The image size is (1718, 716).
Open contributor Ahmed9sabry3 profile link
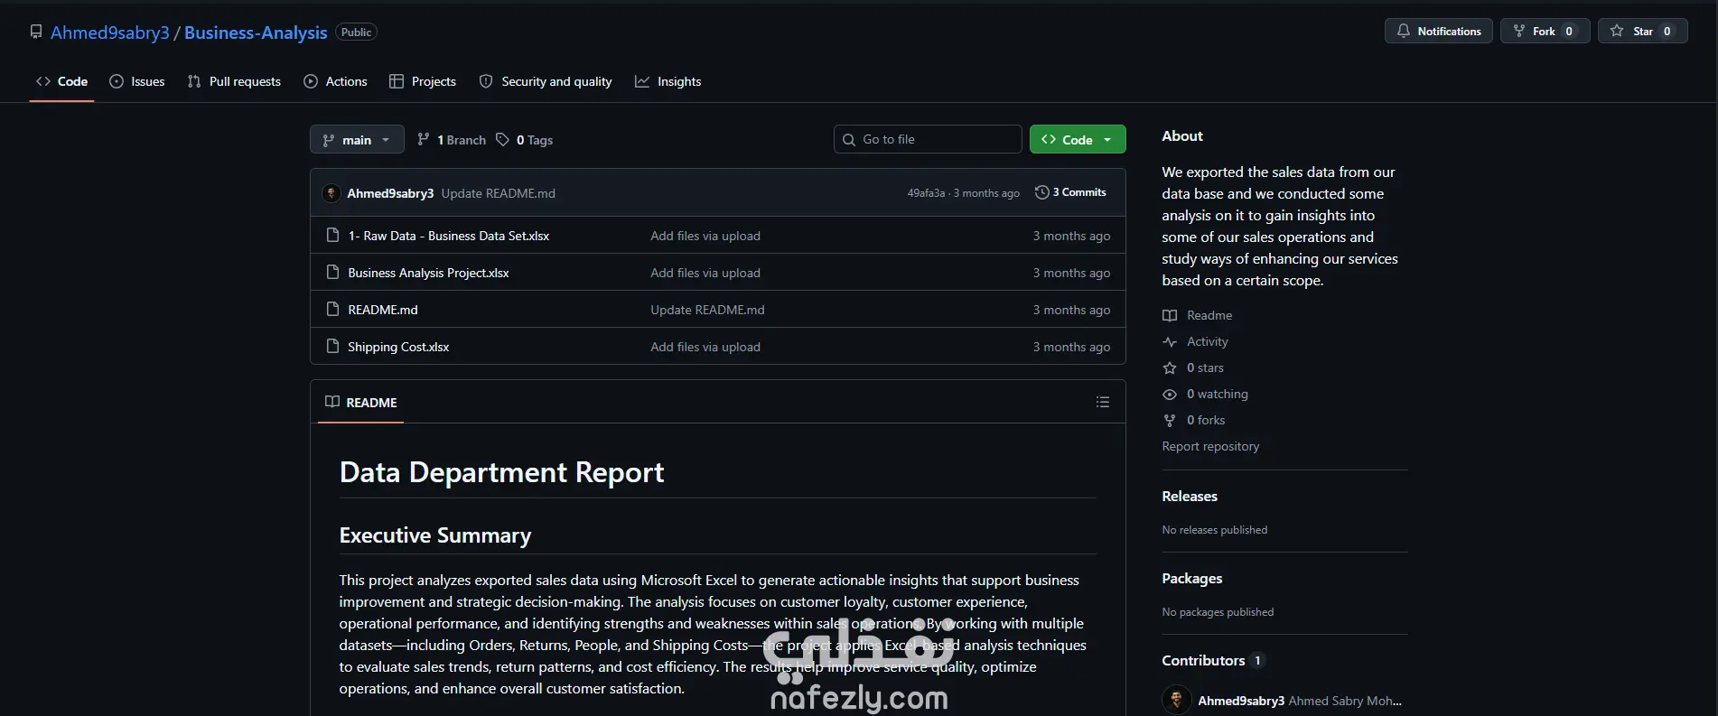coord(1241,701)
